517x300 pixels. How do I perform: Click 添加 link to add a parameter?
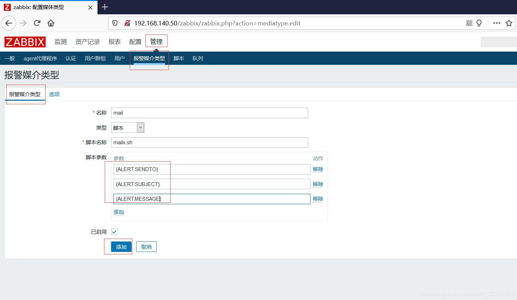click(x=119, y=212)
